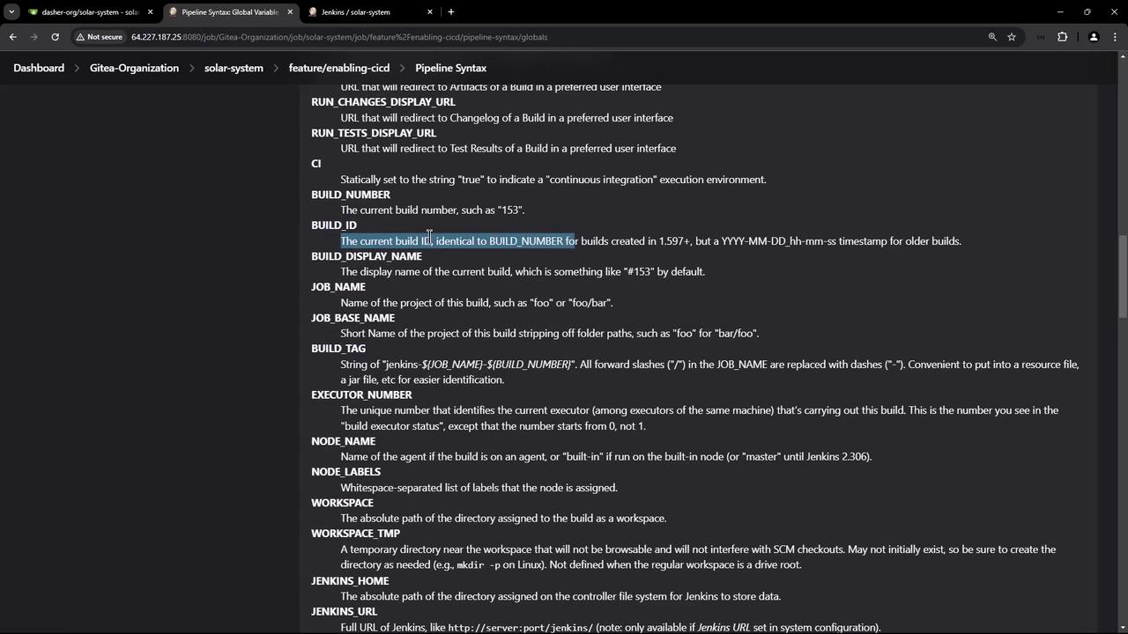This screenshot has height=634, width=1128.
Task: Click the browser back arrow
Action: 12,37
